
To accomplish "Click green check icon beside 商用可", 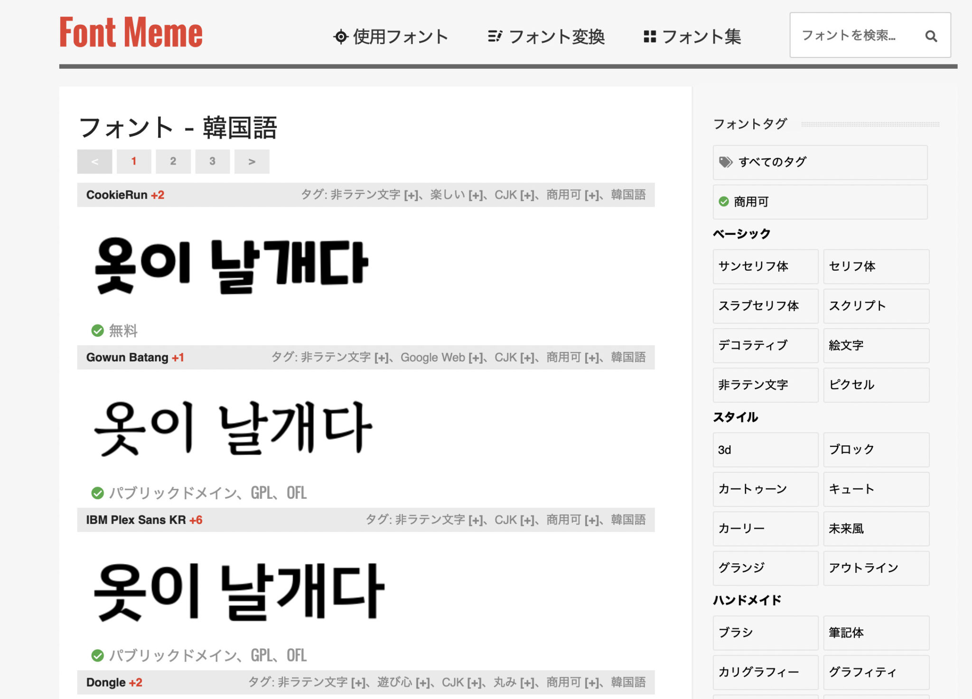I will click(x=723, y=202).
